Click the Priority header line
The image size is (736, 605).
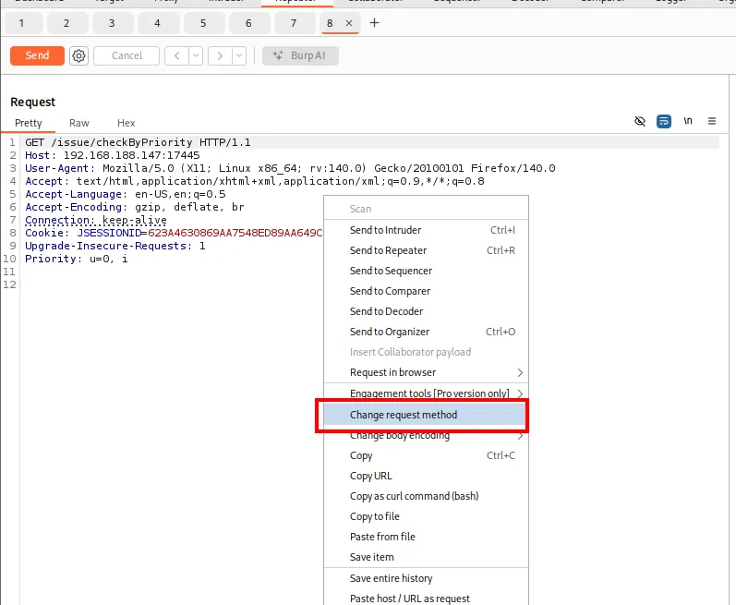76,259
